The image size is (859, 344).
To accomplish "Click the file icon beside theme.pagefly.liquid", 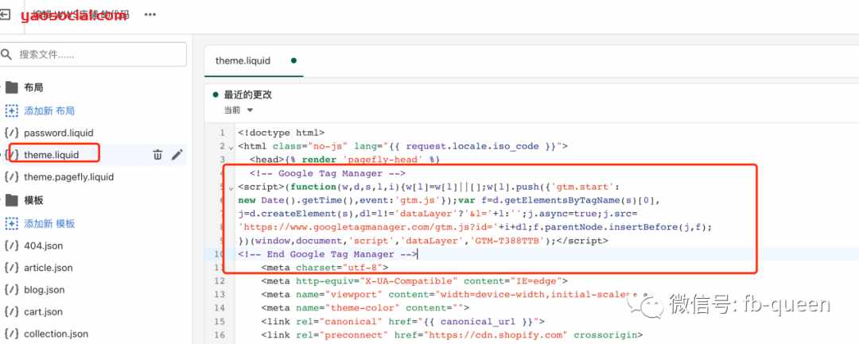I will [x=11, y=177].
